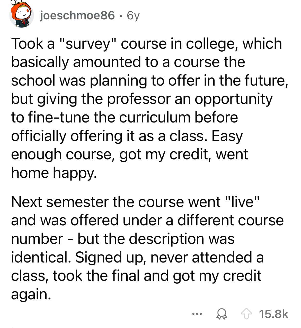Click the 6y comment timestamp
Screen dimensions: 301x328
tap(133, 16)
